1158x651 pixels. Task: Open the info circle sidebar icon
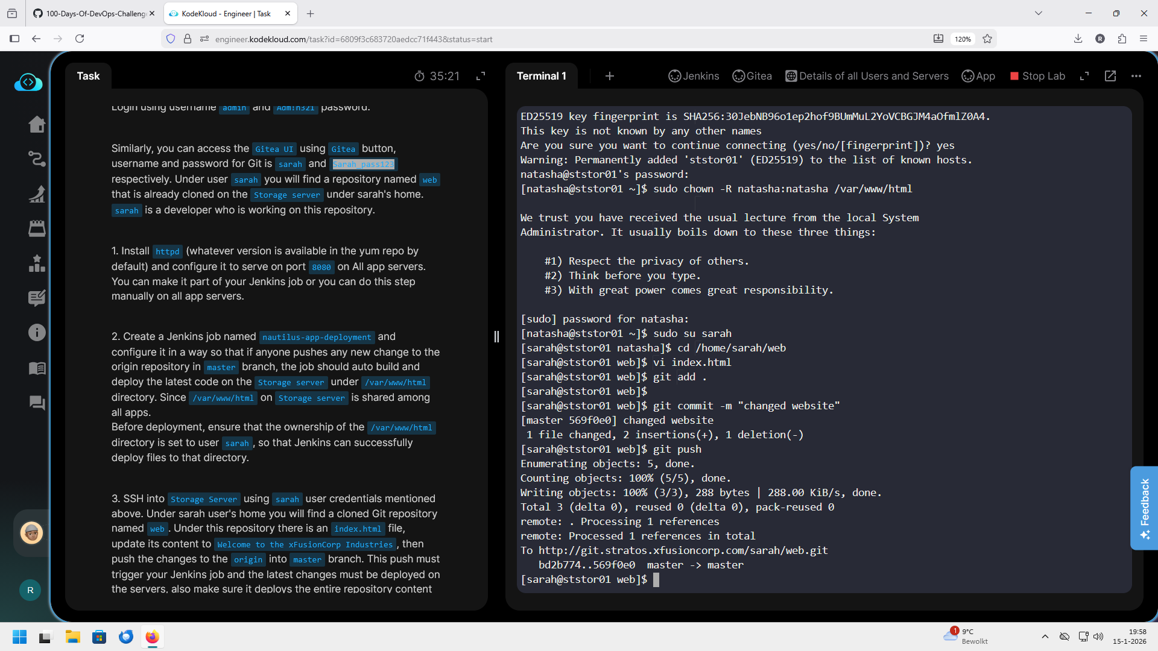(37, 333)
